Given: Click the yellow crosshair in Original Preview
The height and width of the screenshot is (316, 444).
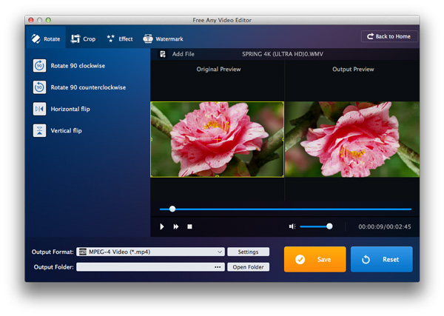Looking at the screenshot, I should [x=217, y=139].
